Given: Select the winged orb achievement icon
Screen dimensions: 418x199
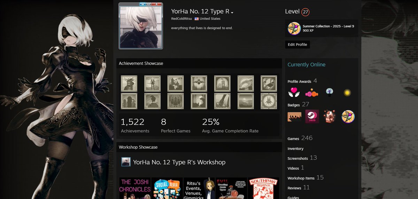Looking at the screenshot, I should pyautogui.click(x=199, y=83).
